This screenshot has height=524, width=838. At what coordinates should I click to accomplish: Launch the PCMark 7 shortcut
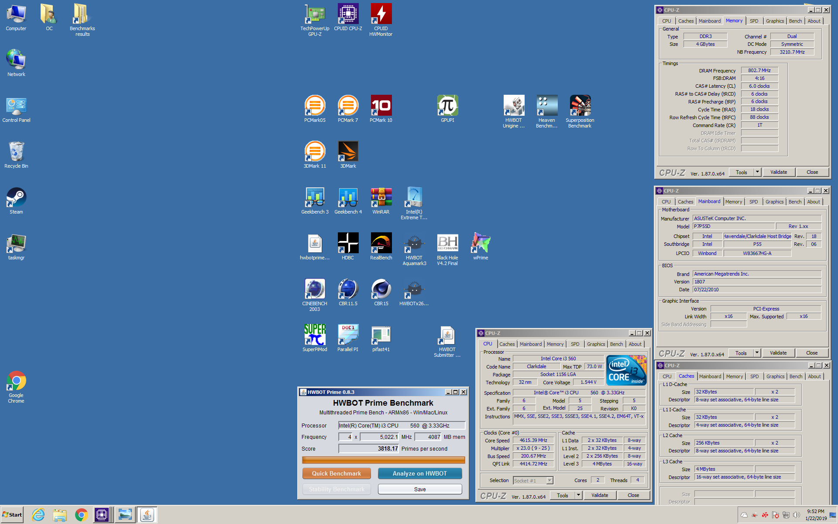[x=348, y=109]
